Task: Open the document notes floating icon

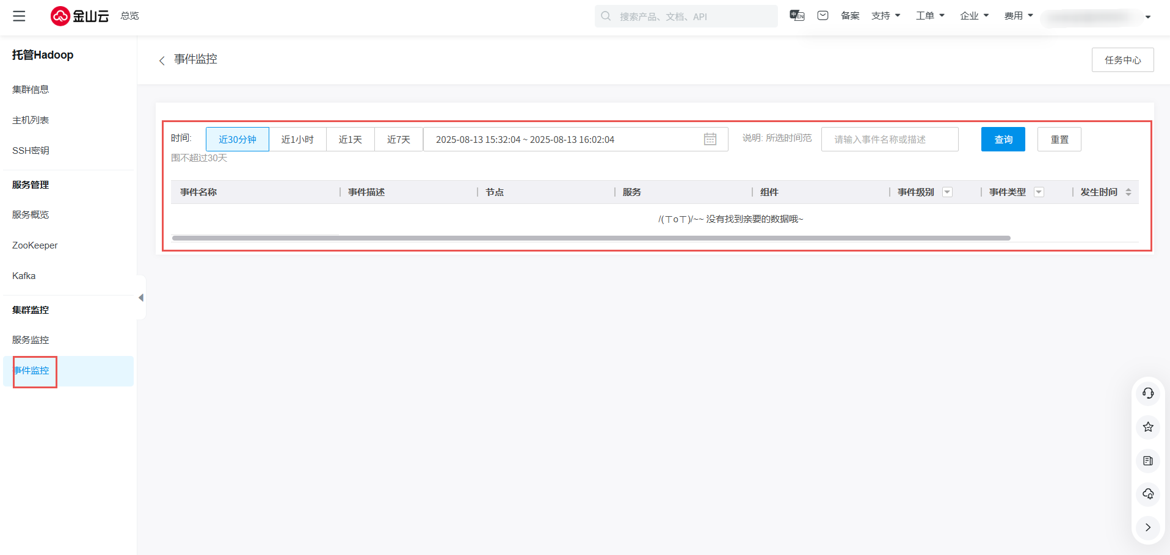Action: pos(1147,460)
